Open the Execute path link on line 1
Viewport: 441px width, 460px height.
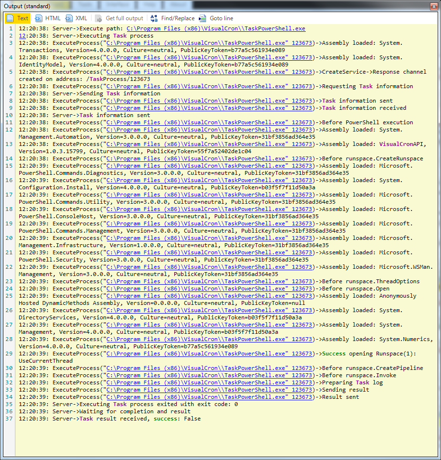click(x=216, y=28)
